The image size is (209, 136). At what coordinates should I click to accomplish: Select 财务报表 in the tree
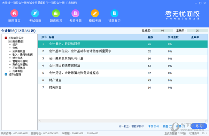(18, 58)
